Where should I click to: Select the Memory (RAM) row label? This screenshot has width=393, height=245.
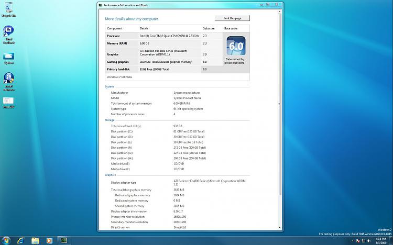(x=117, y=43)
